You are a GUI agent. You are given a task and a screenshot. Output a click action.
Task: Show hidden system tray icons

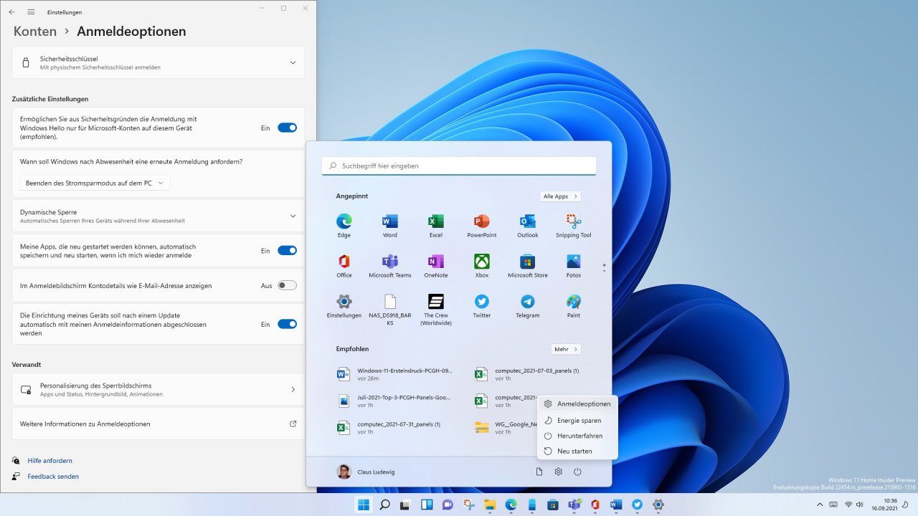tap(819, 505)
